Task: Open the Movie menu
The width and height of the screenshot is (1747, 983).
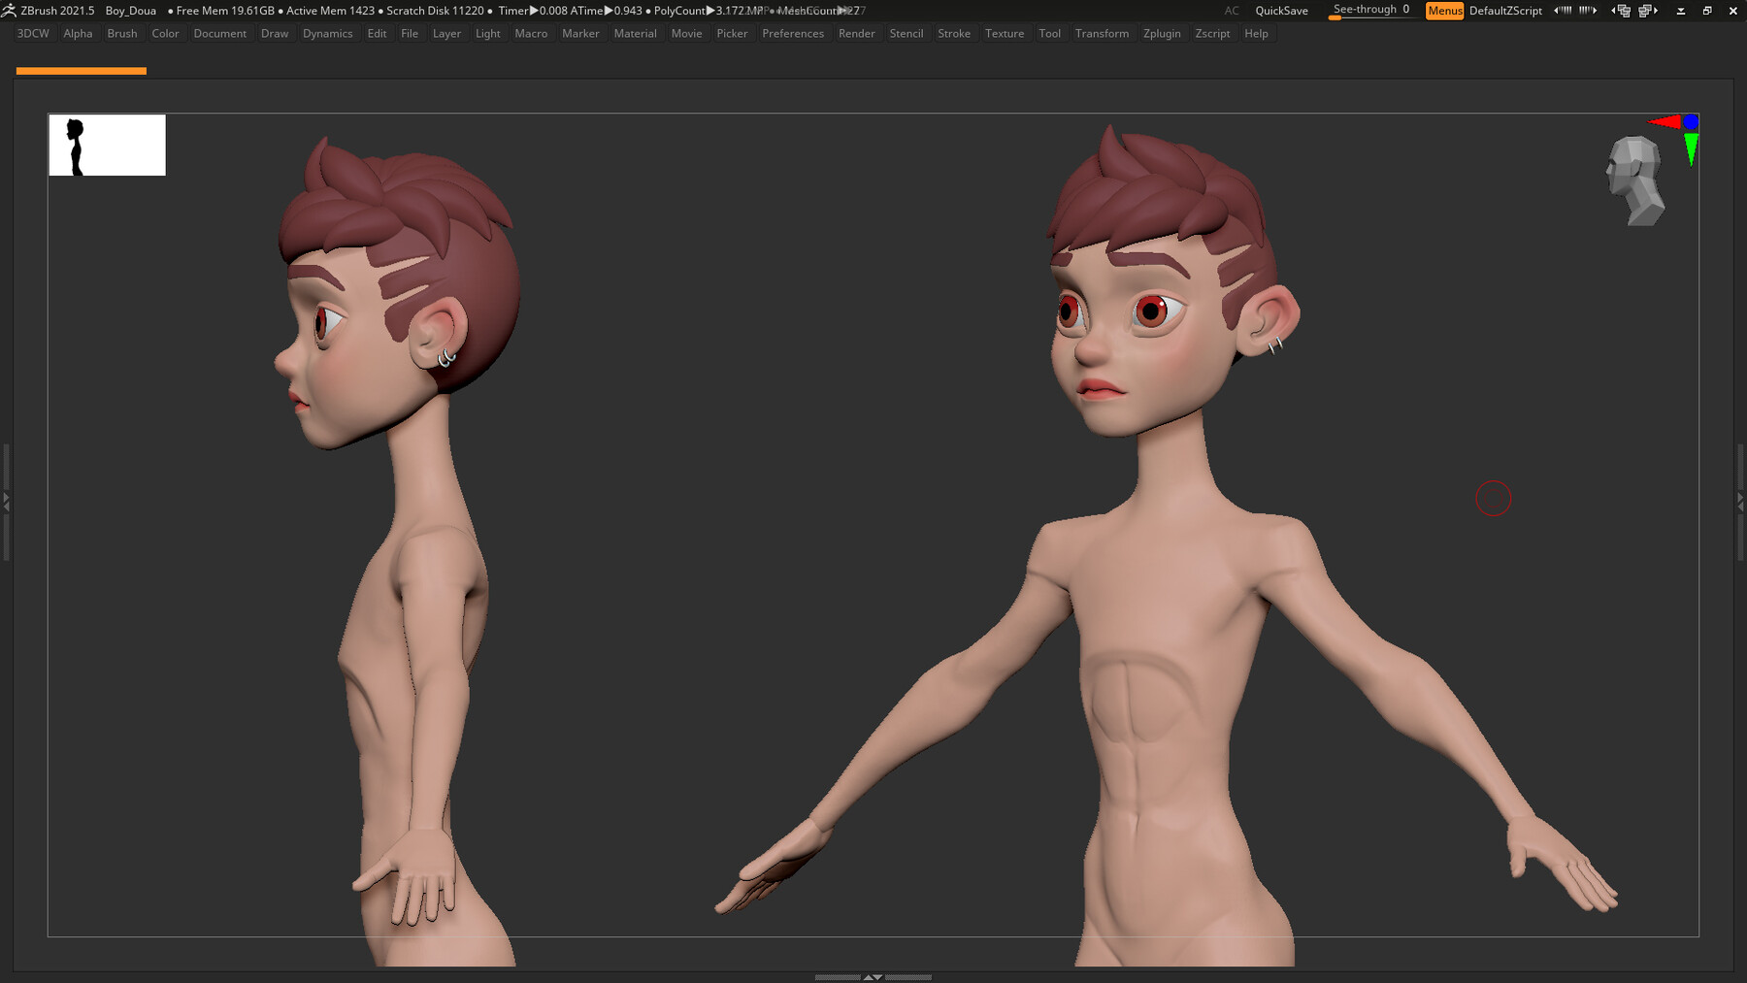Action: click(x=686, y=34)
